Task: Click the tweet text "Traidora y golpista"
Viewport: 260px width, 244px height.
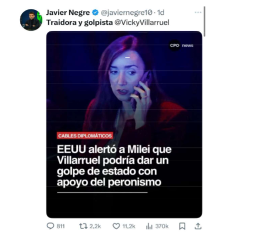Action: click(x=79, y=23)
